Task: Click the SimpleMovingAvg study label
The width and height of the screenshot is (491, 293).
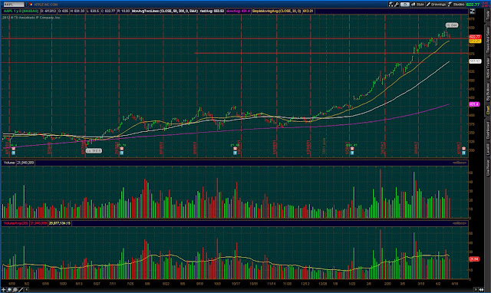Action: [276, 11]
